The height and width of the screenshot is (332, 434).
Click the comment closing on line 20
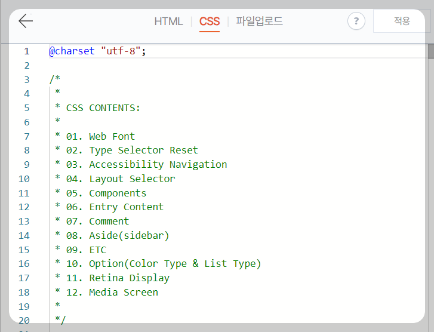coord(60,320)
